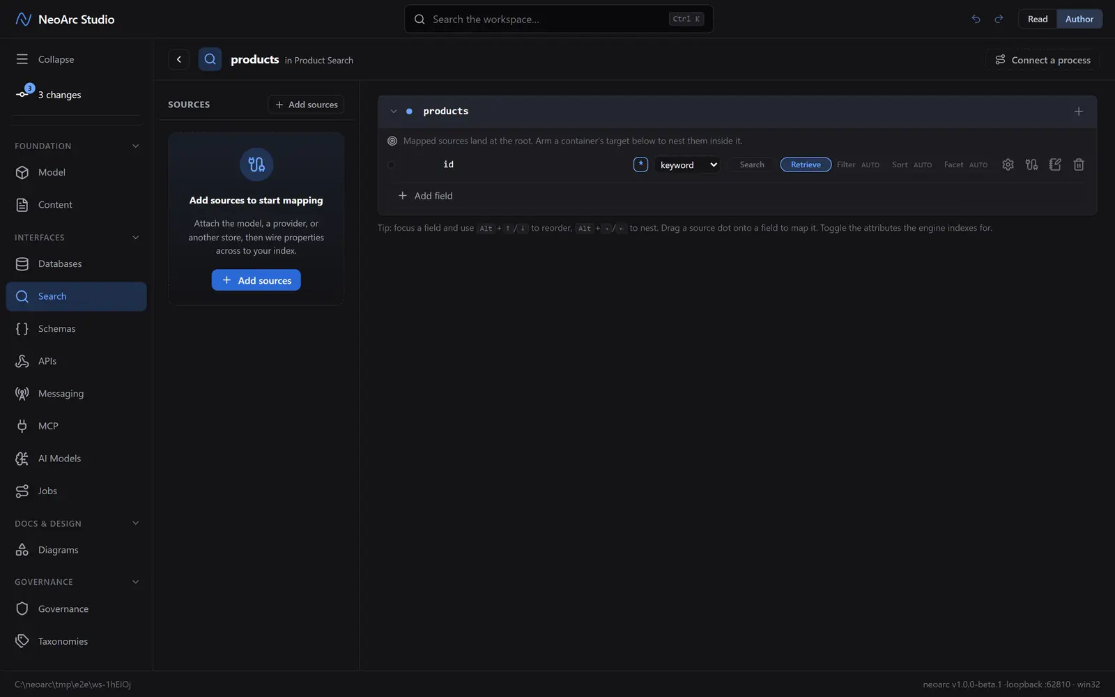Open MCP in the sidebar
Image resolution: width=1115 pixels, height=697 pixels.
[76, 426]
